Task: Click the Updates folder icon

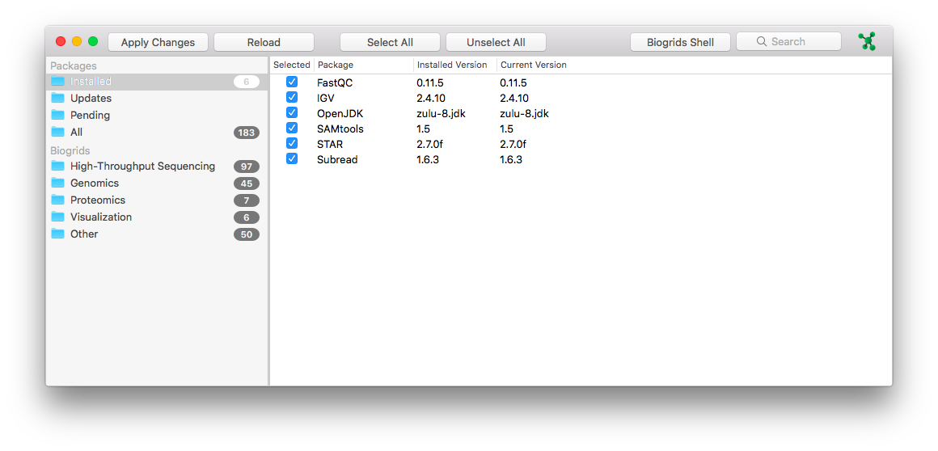Action: pos(57,98)
